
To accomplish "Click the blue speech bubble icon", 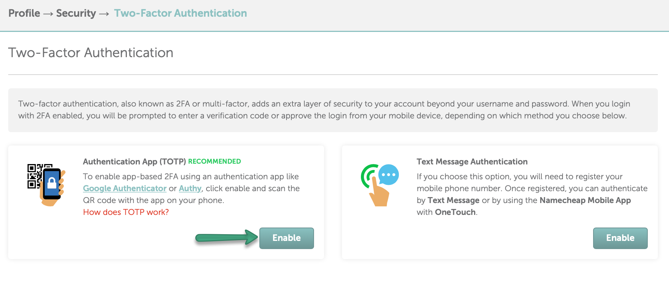I will (389, 174).
